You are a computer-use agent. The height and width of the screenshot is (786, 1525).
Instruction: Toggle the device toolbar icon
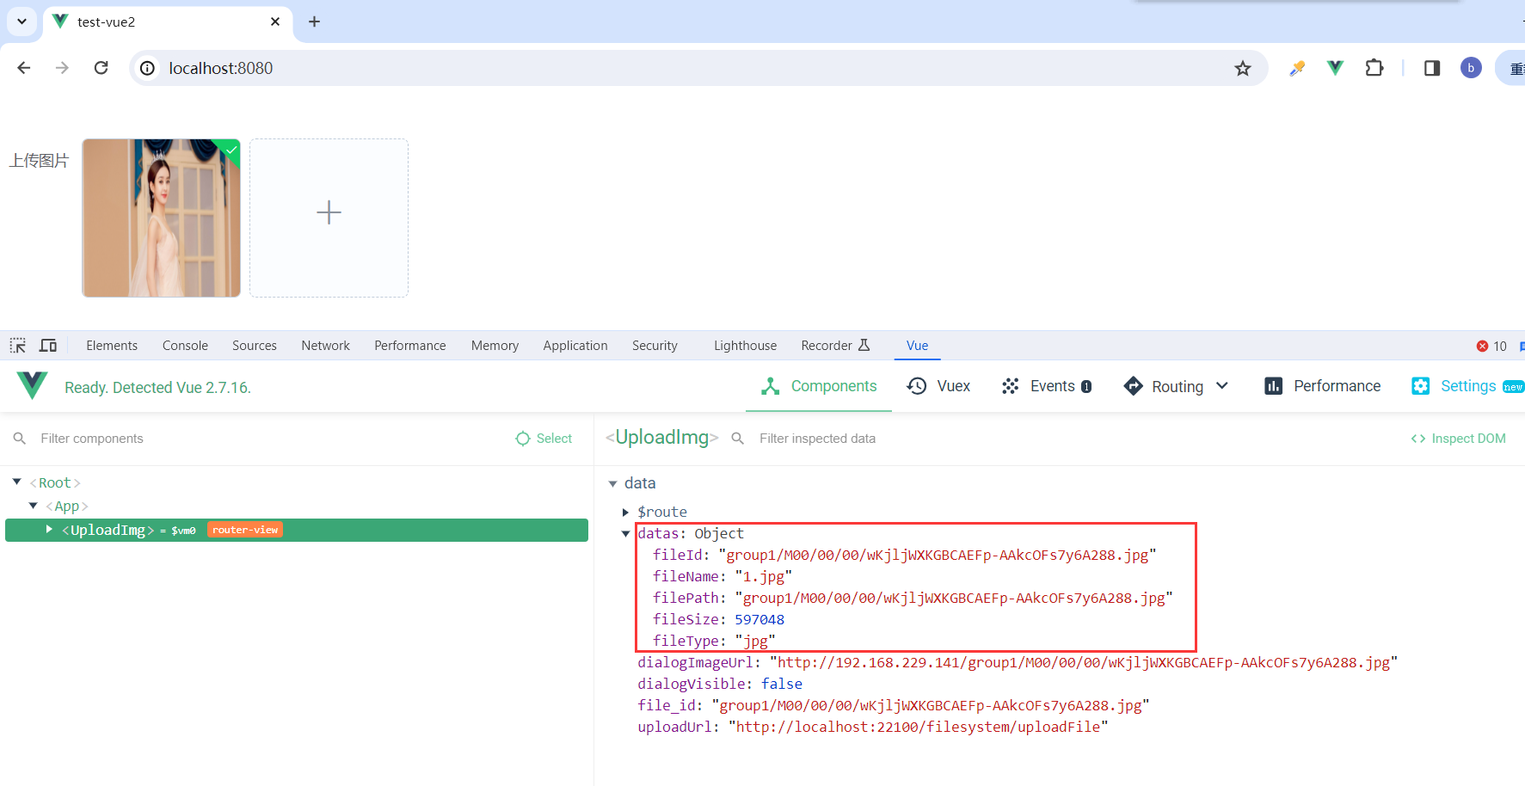click(48, 346)
